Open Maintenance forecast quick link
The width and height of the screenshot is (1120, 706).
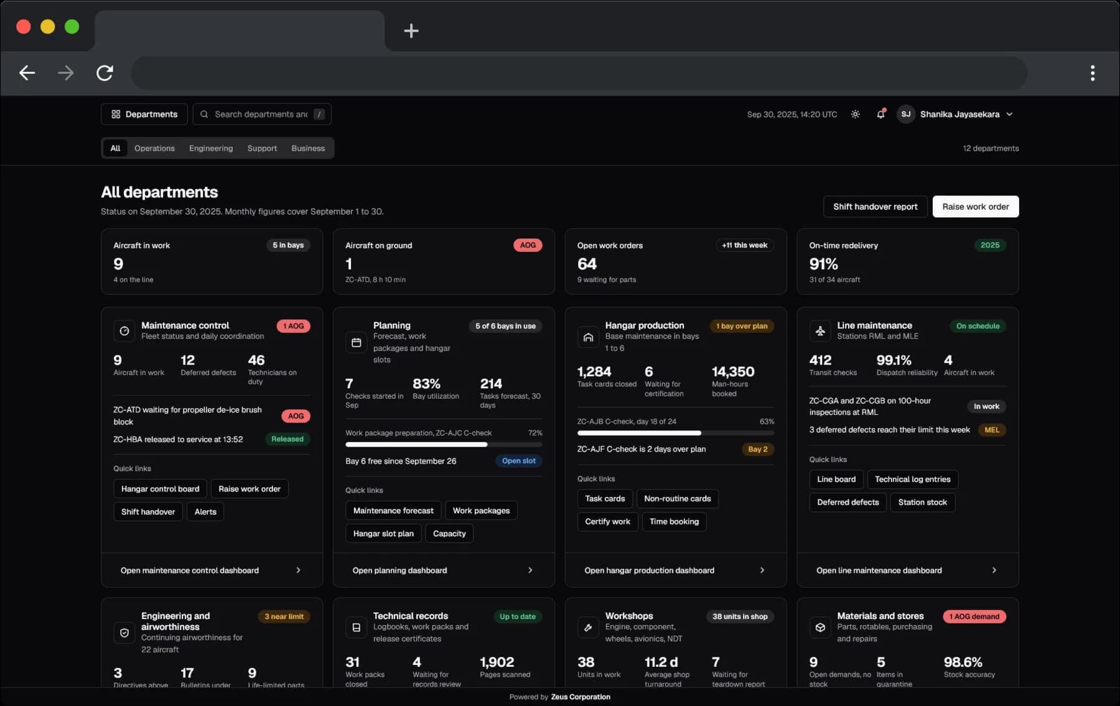393,511
